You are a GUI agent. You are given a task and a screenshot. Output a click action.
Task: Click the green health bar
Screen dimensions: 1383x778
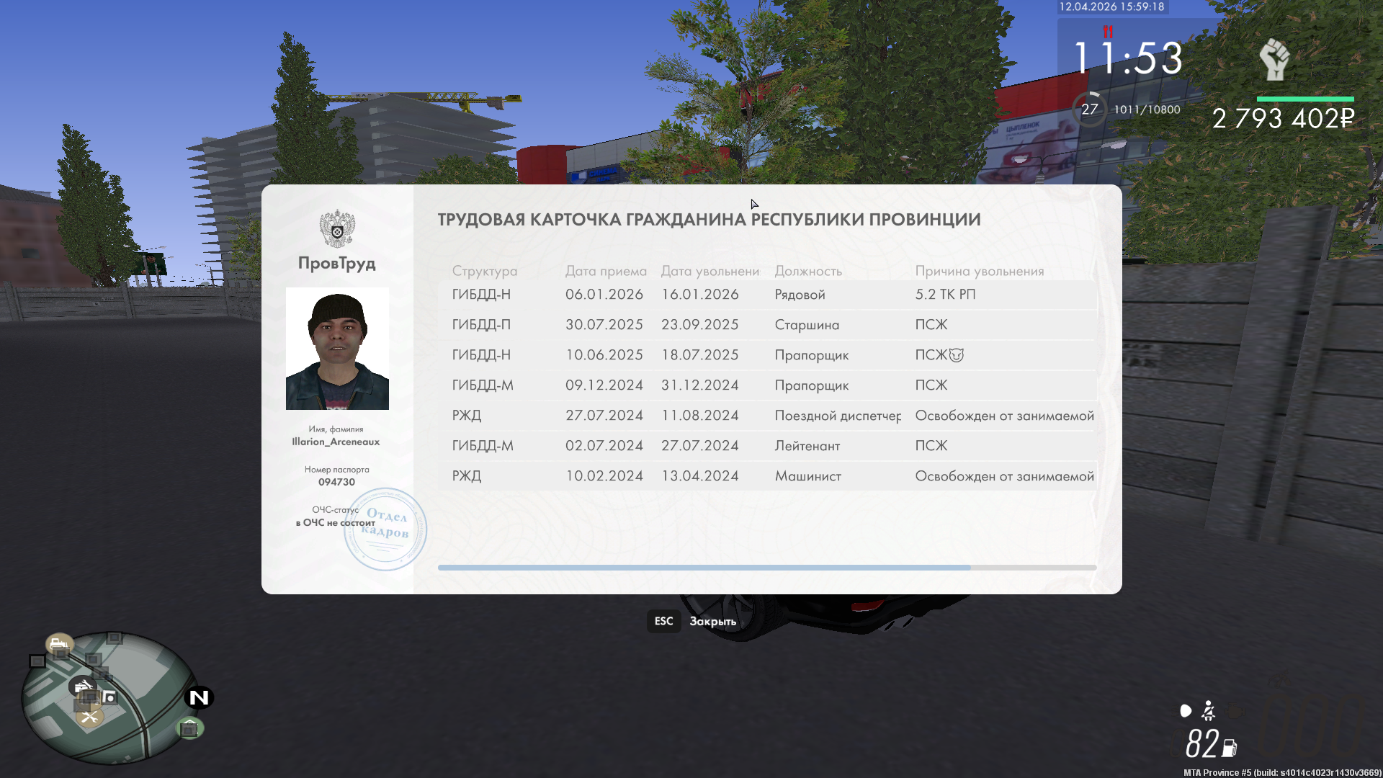tap(1305, 99)
